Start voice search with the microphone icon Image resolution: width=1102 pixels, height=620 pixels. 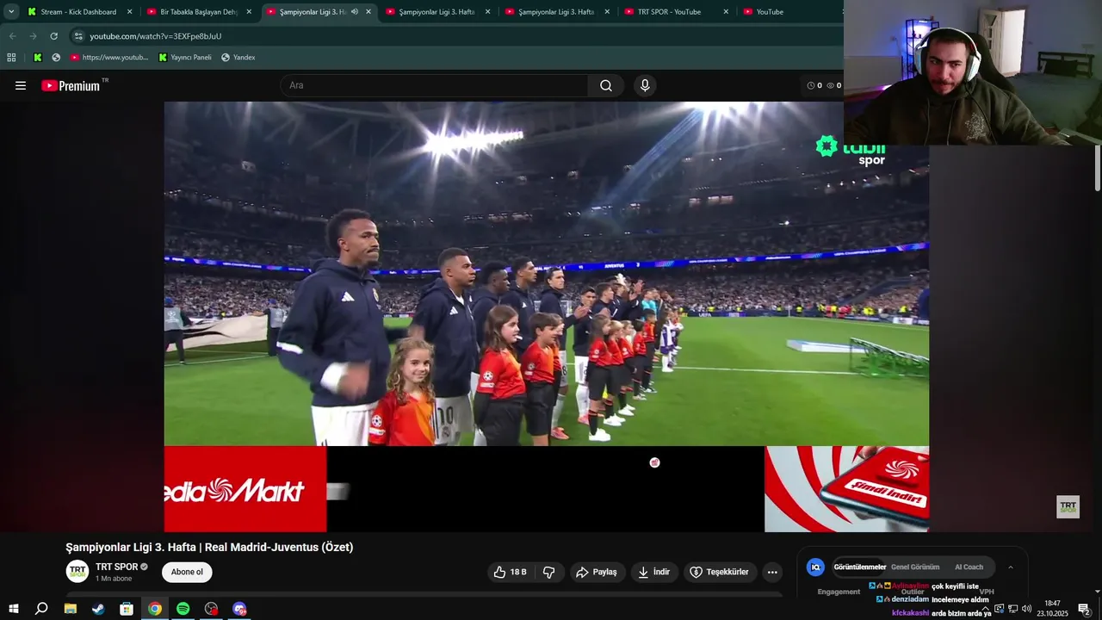click(645, 85)
